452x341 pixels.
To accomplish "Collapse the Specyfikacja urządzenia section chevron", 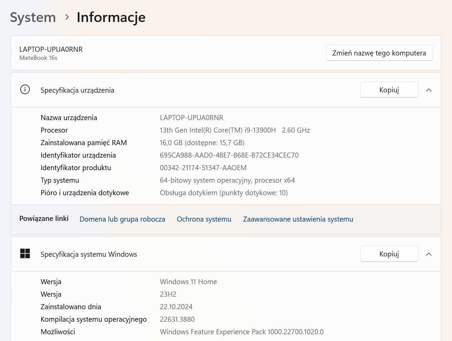I will (429, 90).
